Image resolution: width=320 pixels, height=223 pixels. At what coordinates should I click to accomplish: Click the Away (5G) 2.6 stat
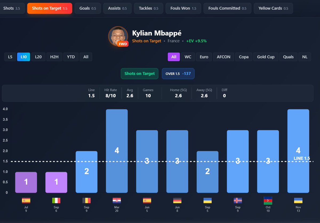204,93
